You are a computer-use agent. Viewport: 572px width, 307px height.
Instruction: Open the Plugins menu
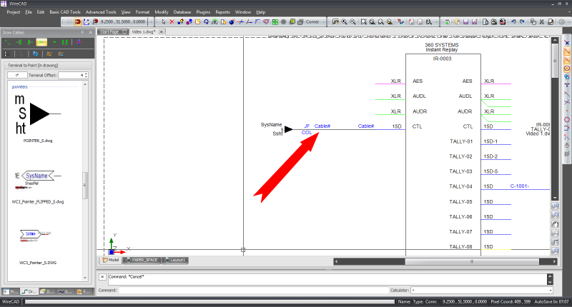coord(203,12)
